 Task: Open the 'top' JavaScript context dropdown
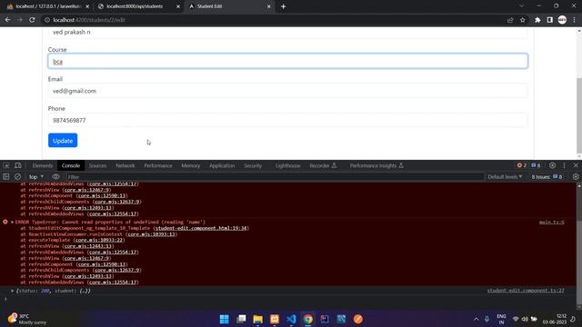pyautogui.click(x=36, y=177)
